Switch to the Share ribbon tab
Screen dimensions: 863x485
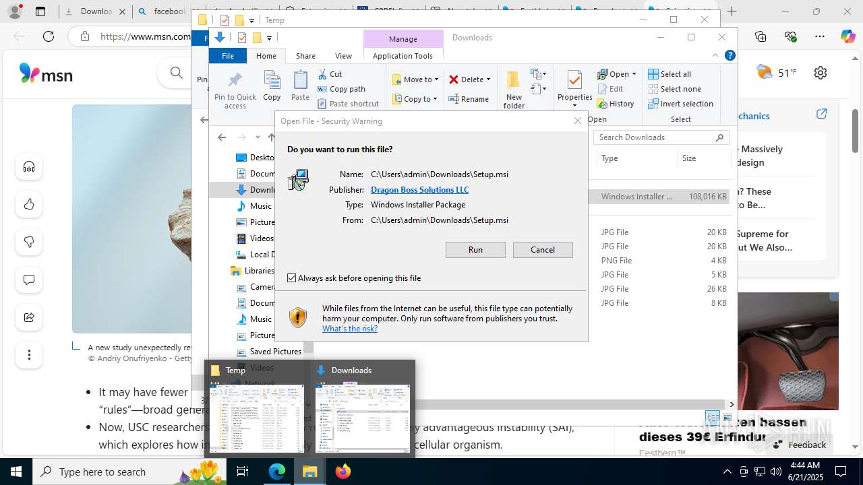[305, 56]
